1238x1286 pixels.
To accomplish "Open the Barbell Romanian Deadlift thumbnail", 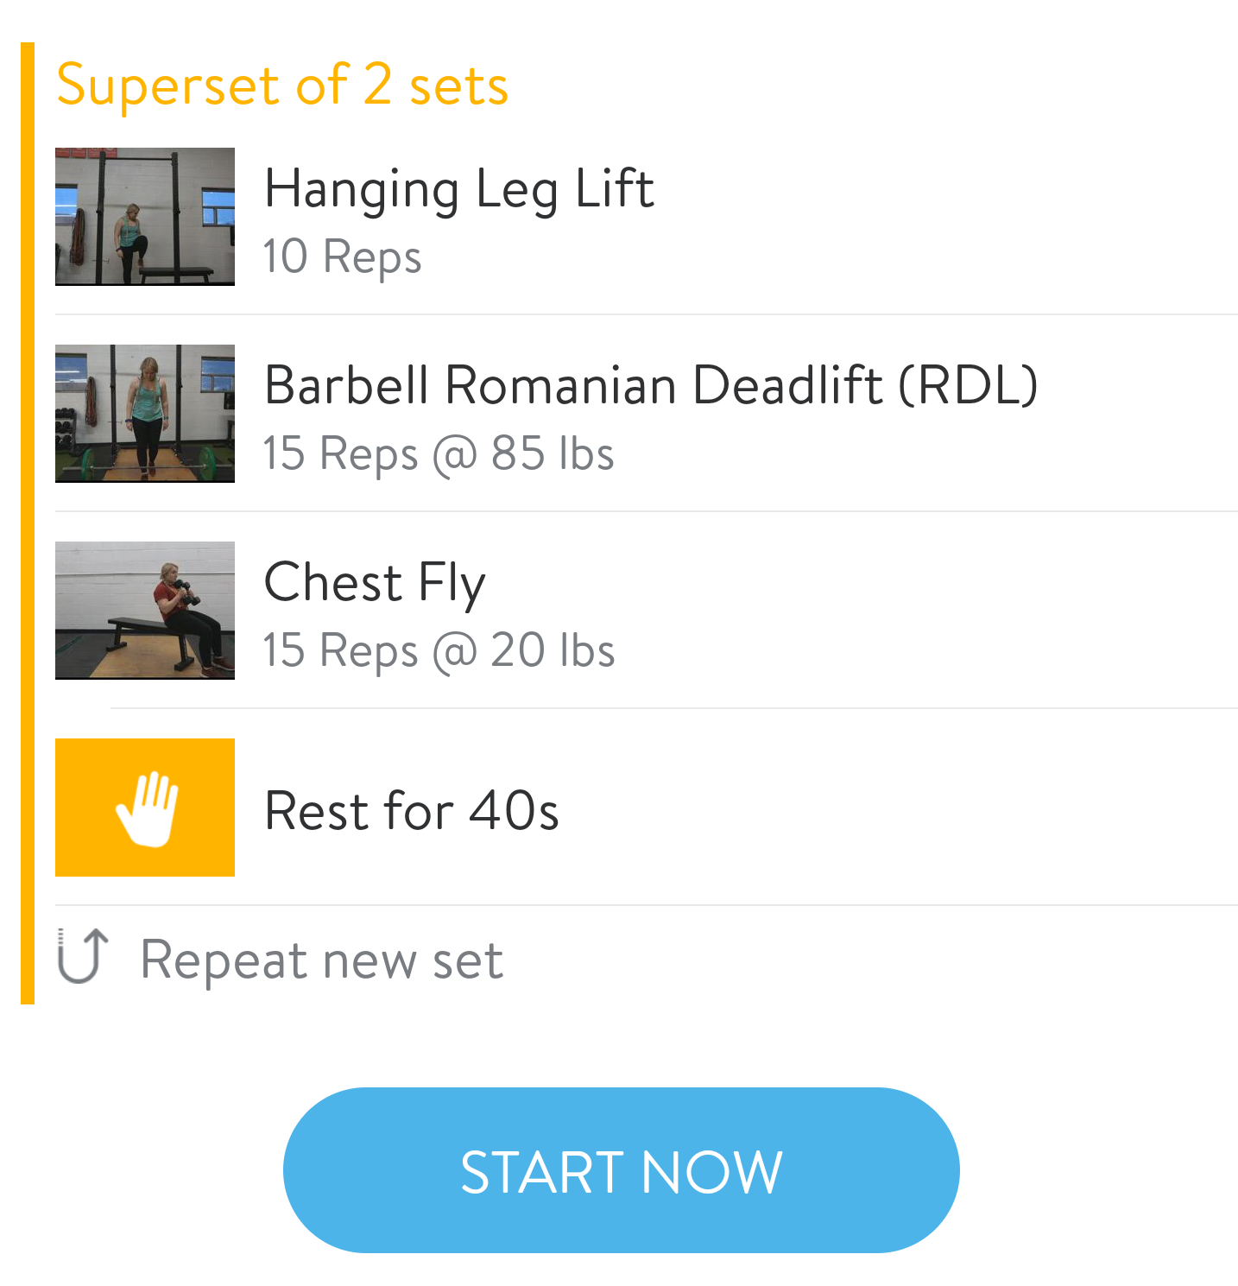I will click(x=145, y=414).
